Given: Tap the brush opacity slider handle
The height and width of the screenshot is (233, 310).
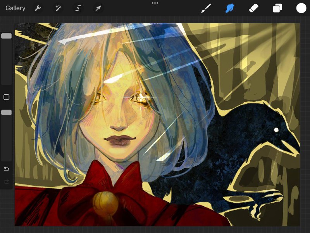Looking at the screenshot, I should (x=6, y=113).
